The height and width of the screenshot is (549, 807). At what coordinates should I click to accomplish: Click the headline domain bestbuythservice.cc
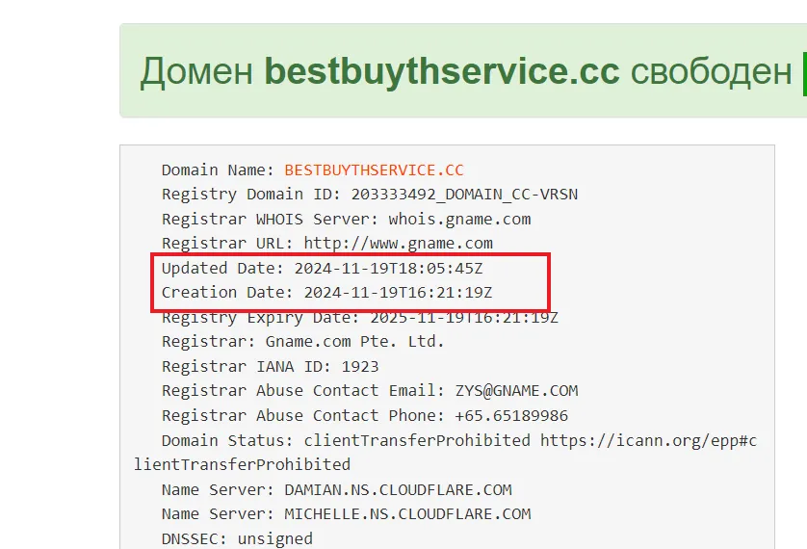pos(442,71)
